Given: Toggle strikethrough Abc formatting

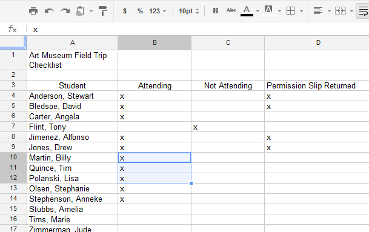Looking at the screenshot, I should [x=231, y=10].
